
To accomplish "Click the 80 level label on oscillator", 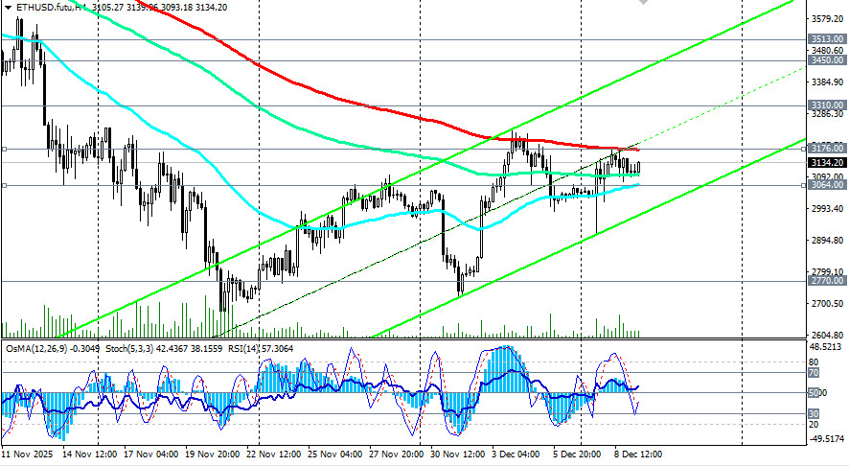I will tap(814, 361).
